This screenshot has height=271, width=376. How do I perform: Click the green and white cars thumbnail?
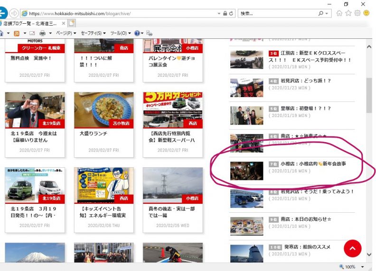(x=35, y=186)
